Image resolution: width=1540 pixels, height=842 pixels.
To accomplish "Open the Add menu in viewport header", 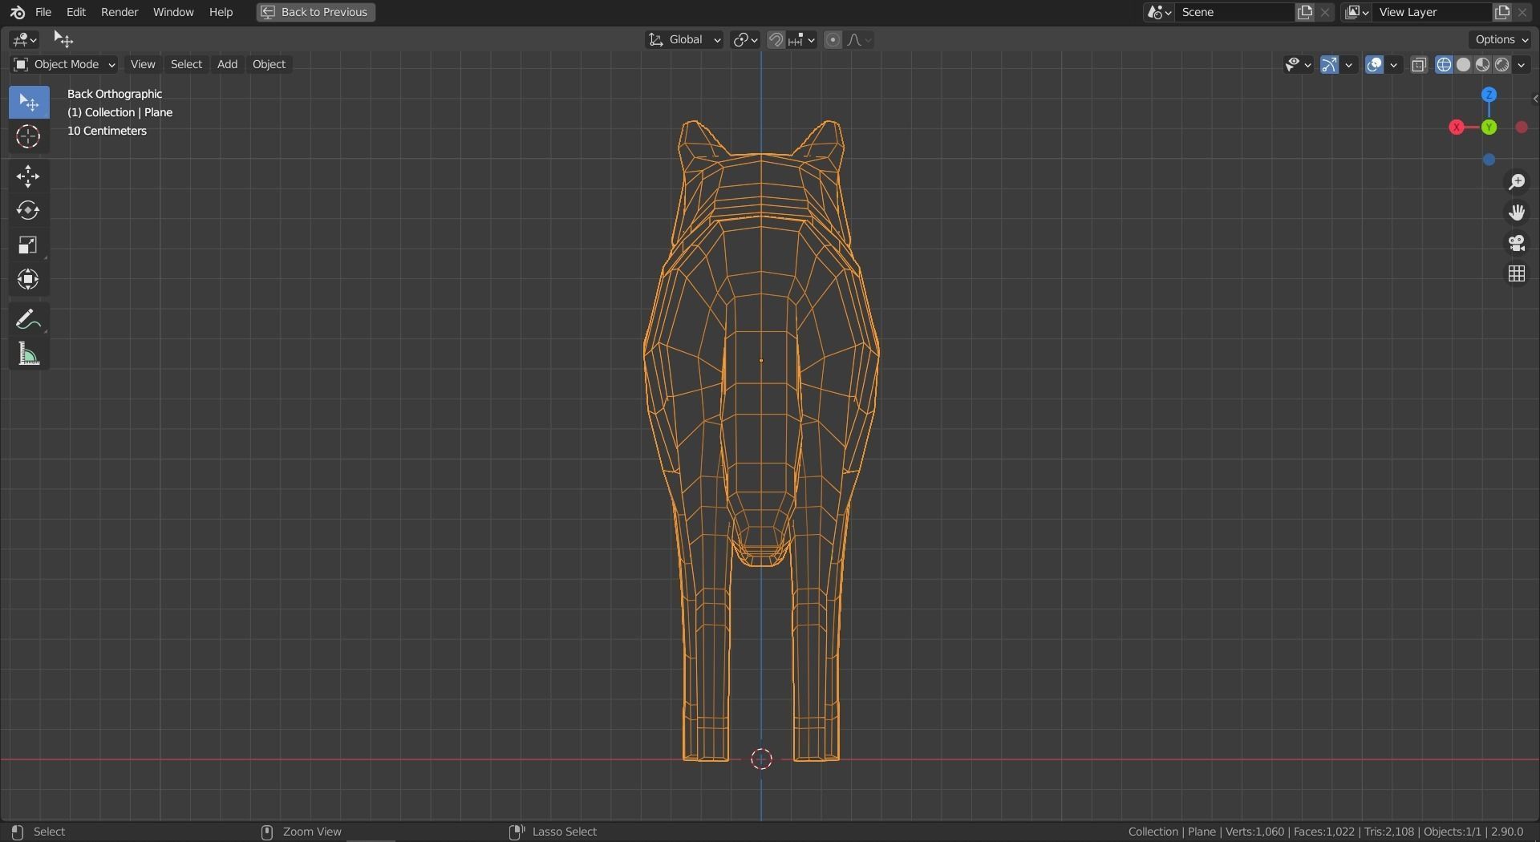I will pyautogui.click(x=227, y=64).
